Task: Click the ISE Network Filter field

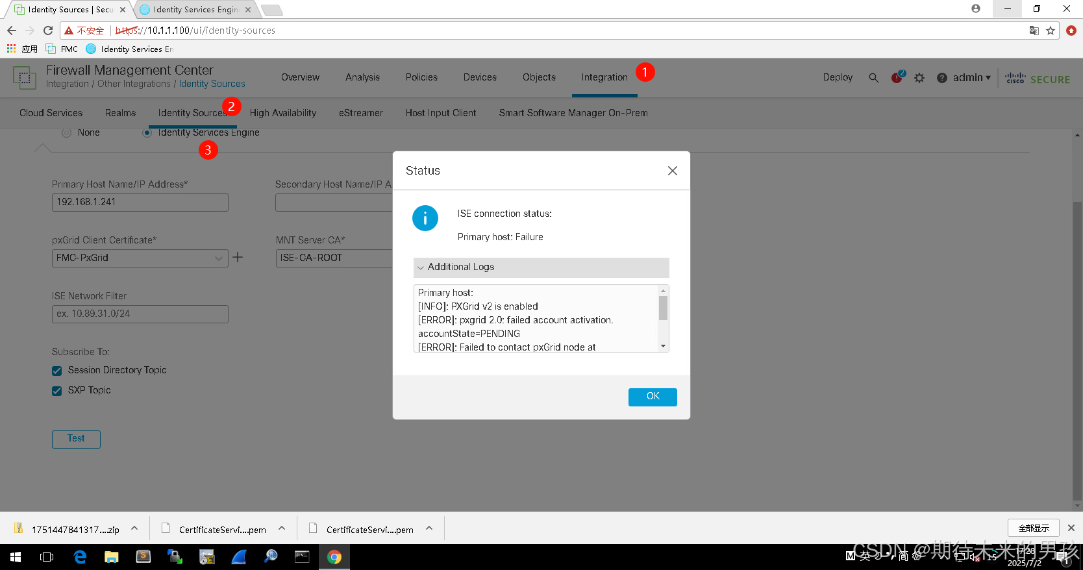Action: click(140, 314)
